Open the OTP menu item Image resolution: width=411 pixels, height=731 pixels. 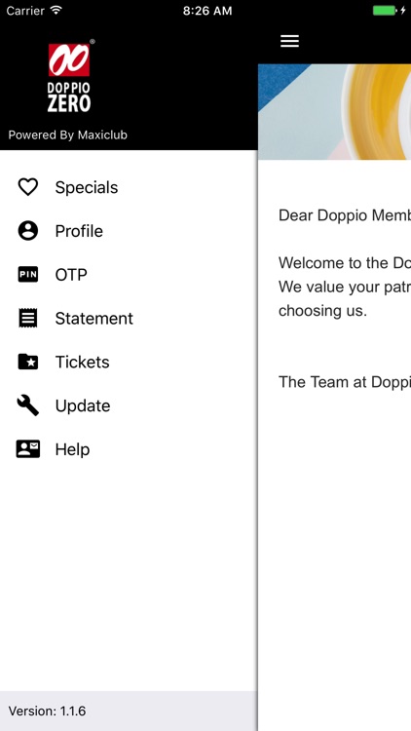point(129,275)
